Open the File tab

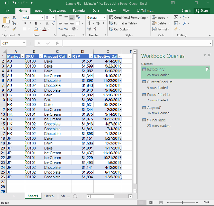point(7,11)
